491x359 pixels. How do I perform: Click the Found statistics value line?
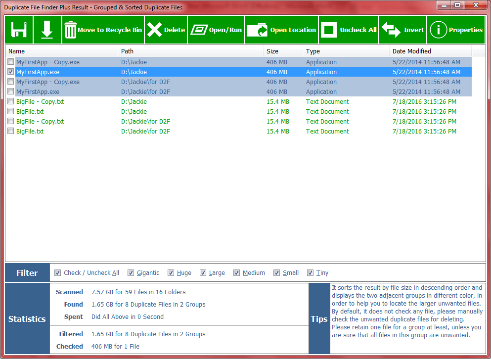[x=148, y=305]
